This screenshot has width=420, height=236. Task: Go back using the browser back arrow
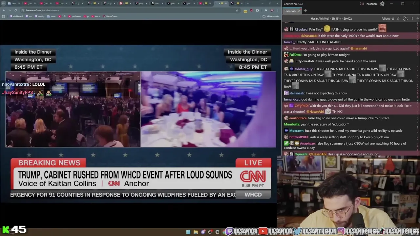(4, 10)
